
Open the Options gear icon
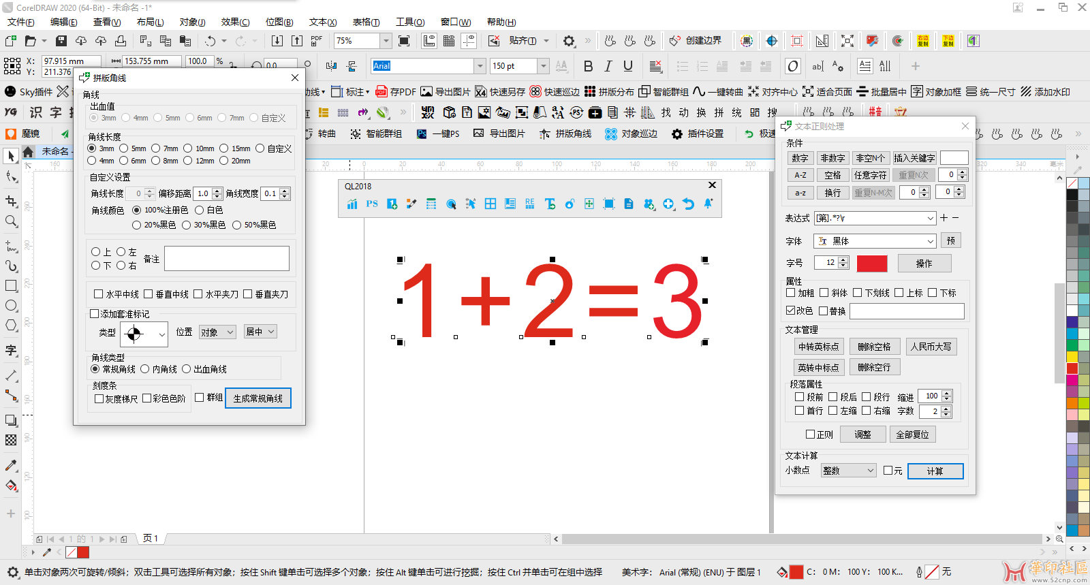pyautogui.click(x=569, y=41)
